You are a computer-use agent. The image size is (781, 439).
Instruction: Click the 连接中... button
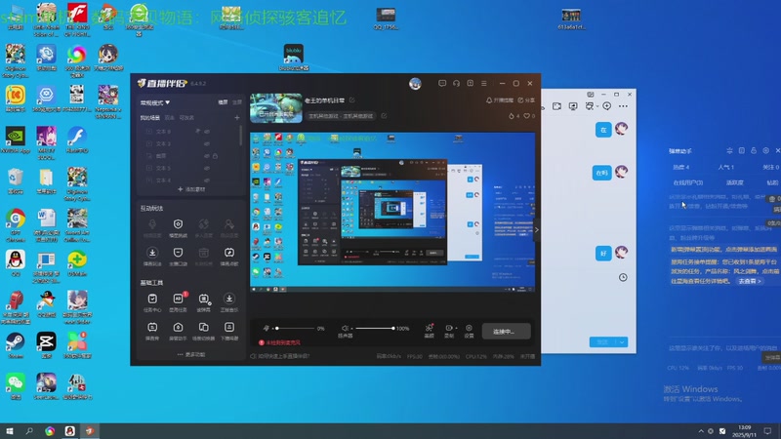tap(506, 332)
